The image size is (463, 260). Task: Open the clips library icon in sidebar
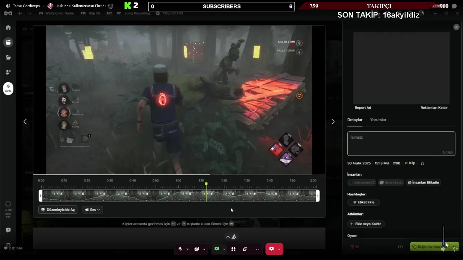pyautogui.click(x=8, y=42)
